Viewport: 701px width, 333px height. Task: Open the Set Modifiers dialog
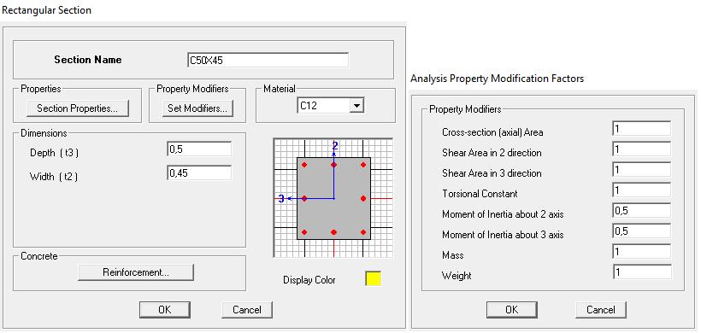(x=197, y=108)
